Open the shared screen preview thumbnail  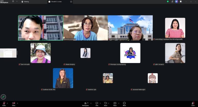tap(8, 53)
